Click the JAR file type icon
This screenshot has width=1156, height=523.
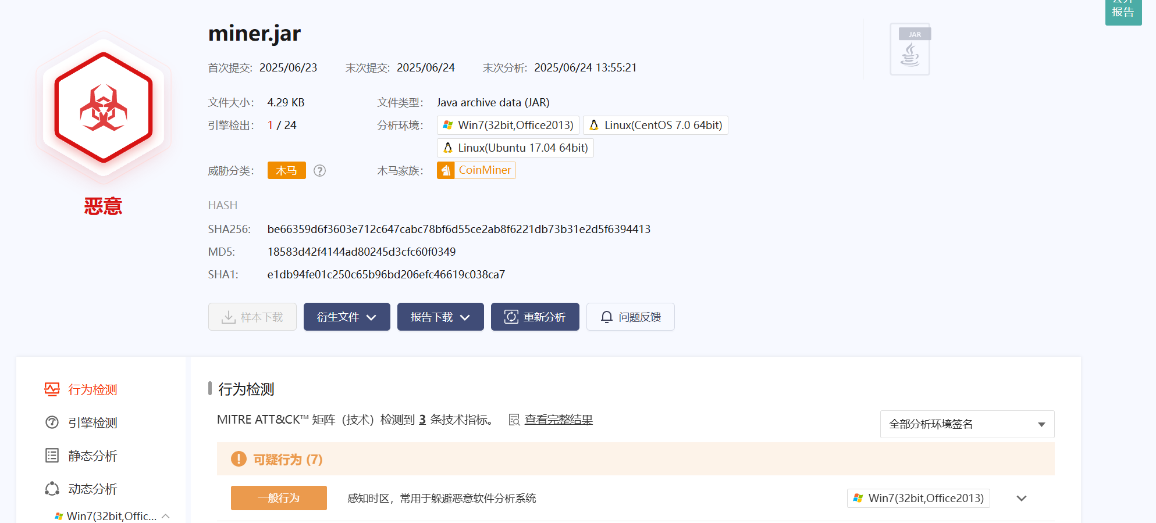[x=909, y=50]
